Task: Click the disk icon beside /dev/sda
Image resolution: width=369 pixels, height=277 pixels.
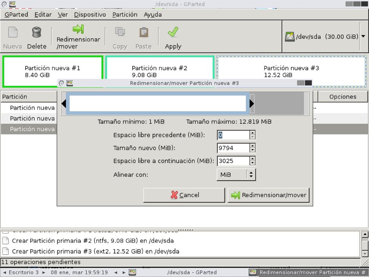Action: tap(290, 37)
